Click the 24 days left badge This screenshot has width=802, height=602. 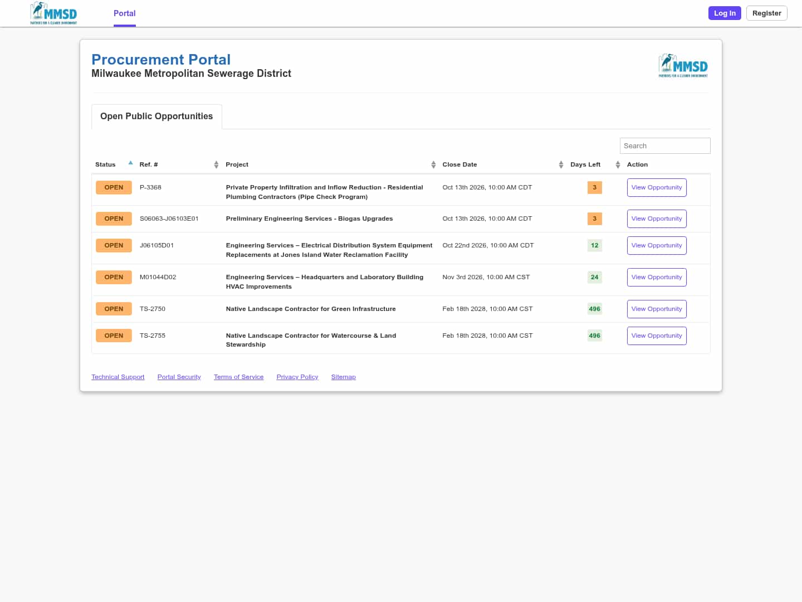(595, 278)
